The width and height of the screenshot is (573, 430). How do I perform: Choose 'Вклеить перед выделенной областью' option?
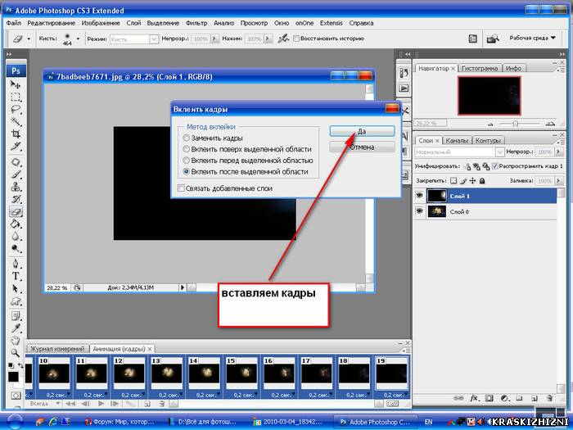187,161
